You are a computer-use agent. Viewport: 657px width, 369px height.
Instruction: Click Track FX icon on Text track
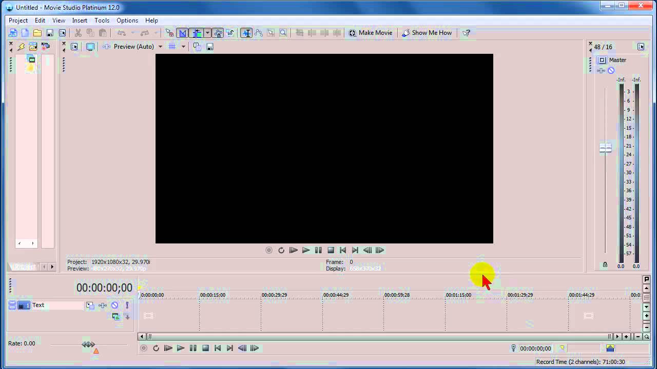(x=103, y=305)
